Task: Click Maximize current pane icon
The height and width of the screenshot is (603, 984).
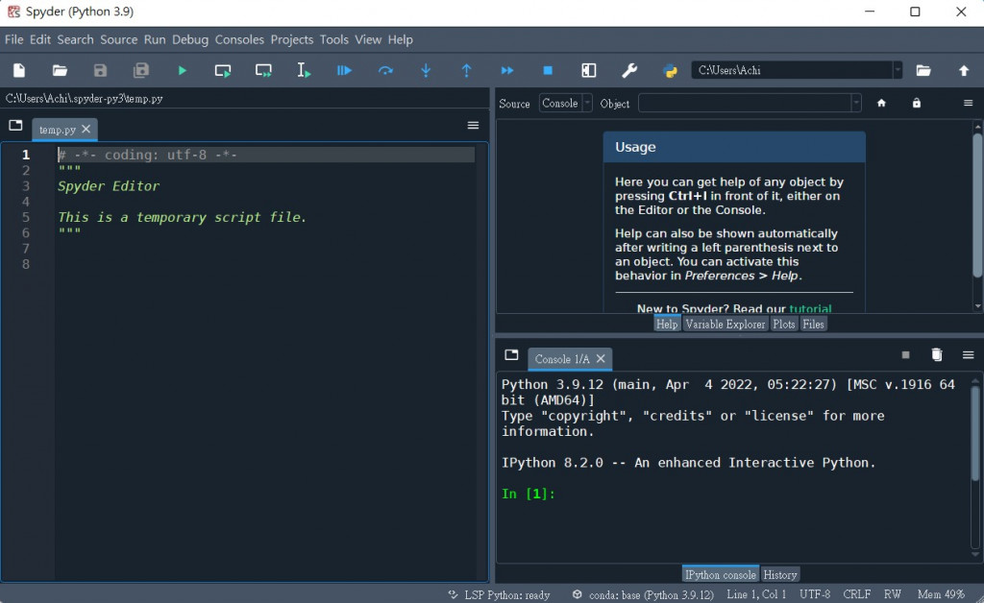Action: 589,70
